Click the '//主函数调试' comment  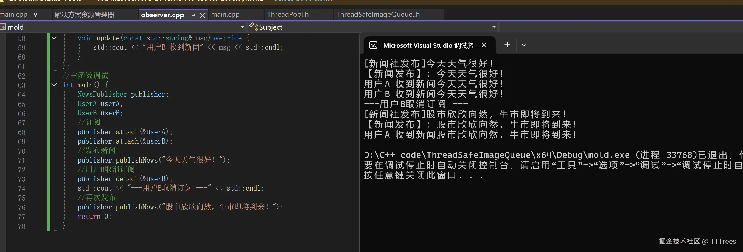(x=85, y=75)
